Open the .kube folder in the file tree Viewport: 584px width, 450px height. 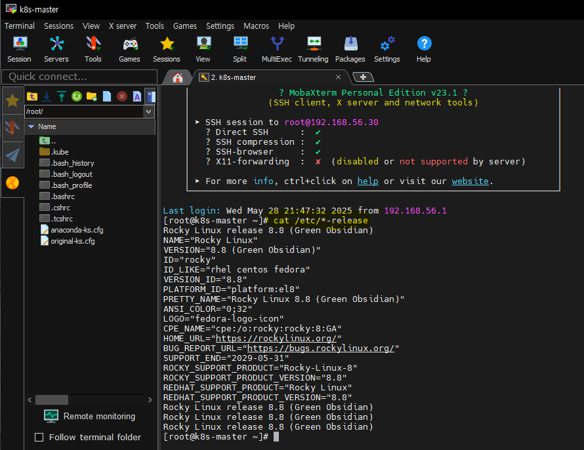click(x=60, y=152)
